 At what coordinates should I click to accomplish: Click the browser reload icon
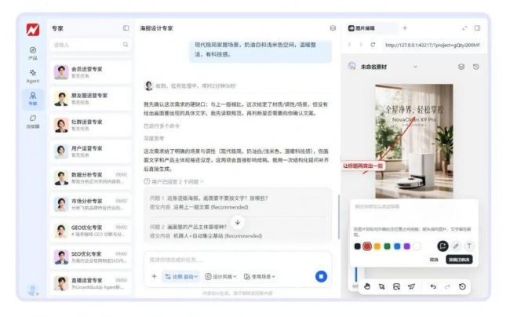tap(373, 45)
